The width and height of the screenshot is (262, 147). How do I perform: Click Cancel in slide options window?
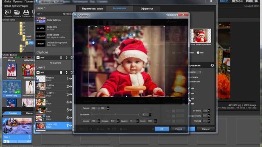pyautogui.click(x=206, y=129)
